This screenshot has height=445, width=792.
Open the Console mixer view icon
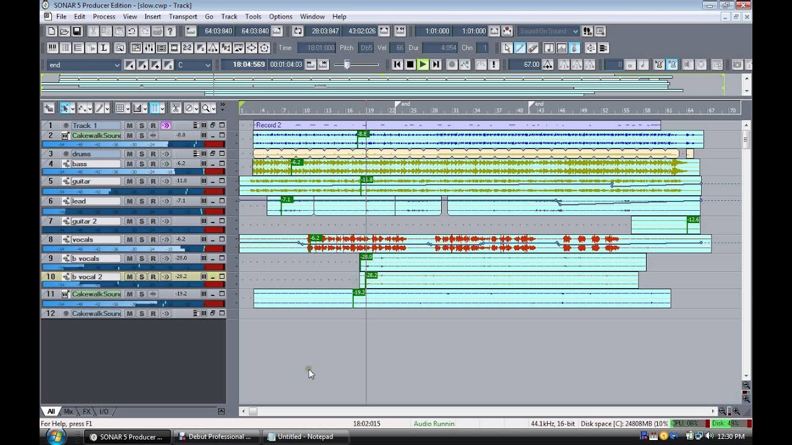pos(148,48)
